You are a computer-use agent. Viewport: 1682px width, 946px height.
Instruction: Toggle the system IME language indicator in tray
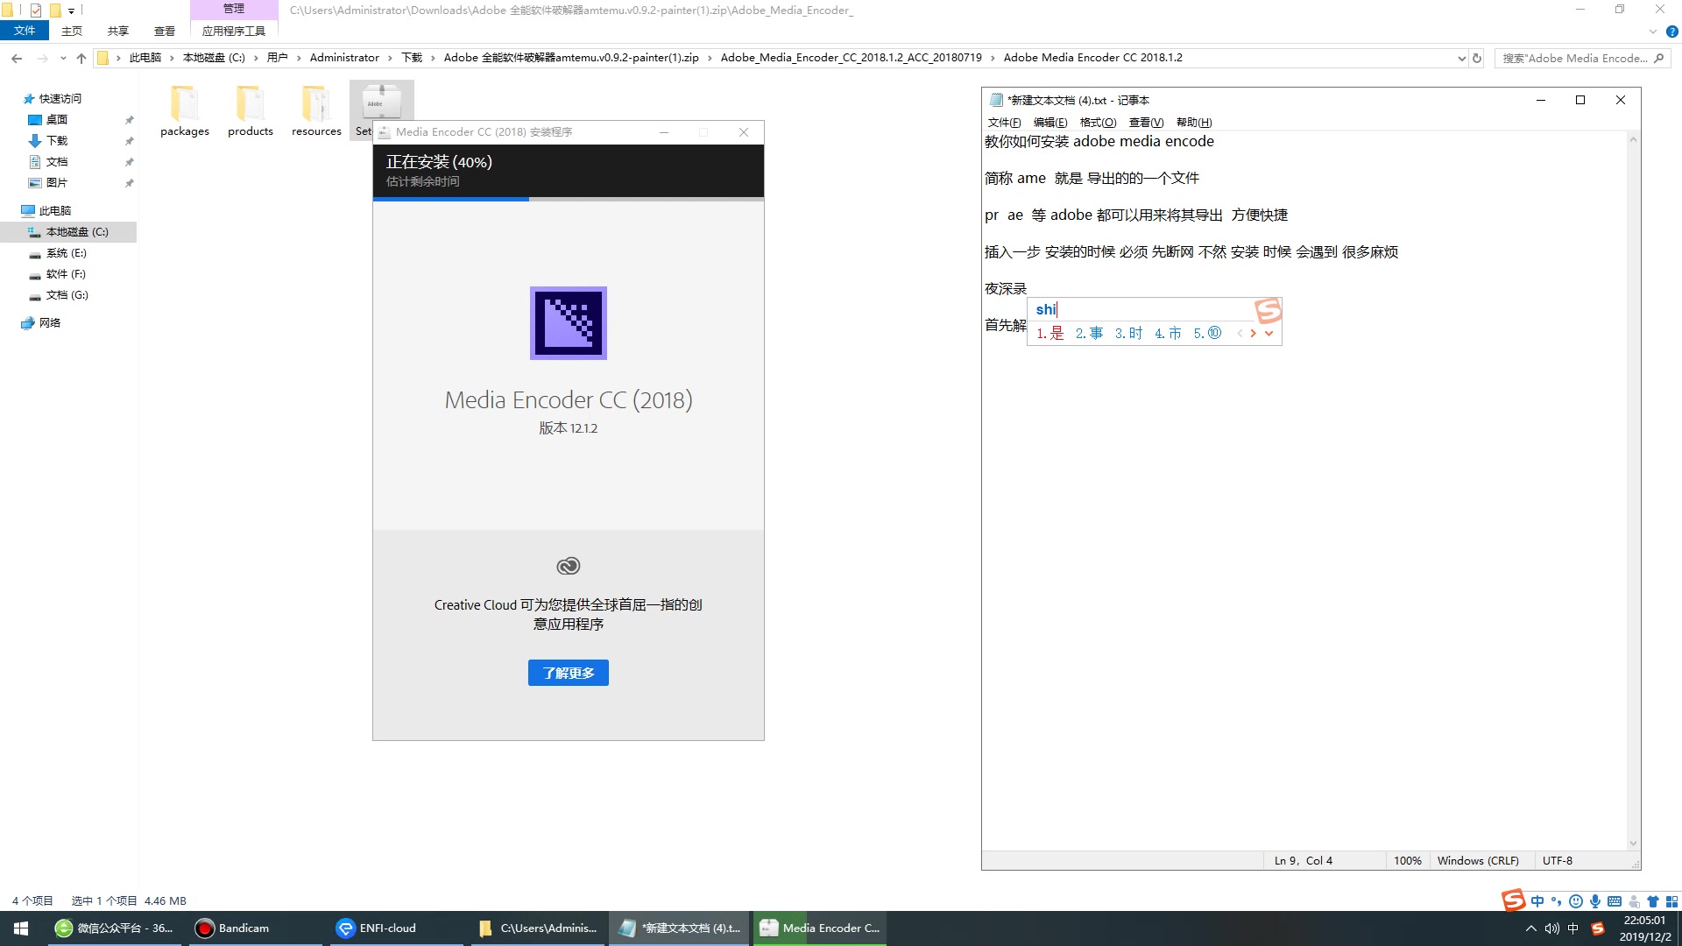(x=1573, y=928)
